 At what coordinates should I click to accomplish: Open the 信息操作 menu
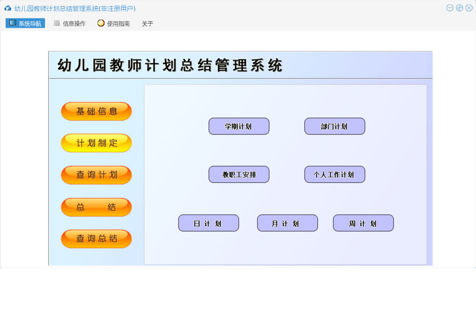(69, 23)
